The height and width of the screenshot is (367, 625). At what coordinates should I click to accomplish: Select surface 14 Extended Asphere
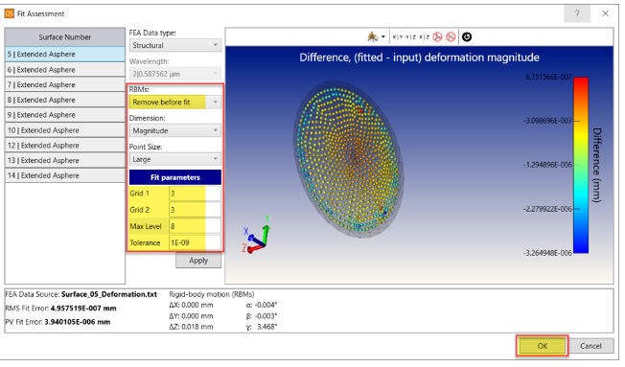[x=65, y=175]
